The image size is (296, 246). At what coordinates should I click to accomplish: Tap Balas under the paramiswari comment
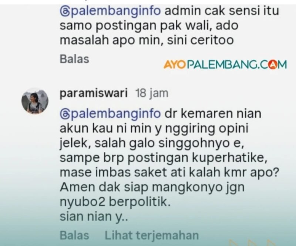tap(74, 235)
